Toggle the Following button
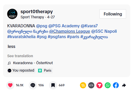The image size is (132, 93). click(x=113, y=14)
